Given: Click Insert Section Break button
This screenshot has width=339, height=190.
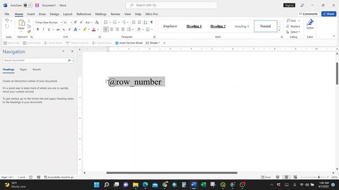Looking at the screenshot, I should point(129,43).
